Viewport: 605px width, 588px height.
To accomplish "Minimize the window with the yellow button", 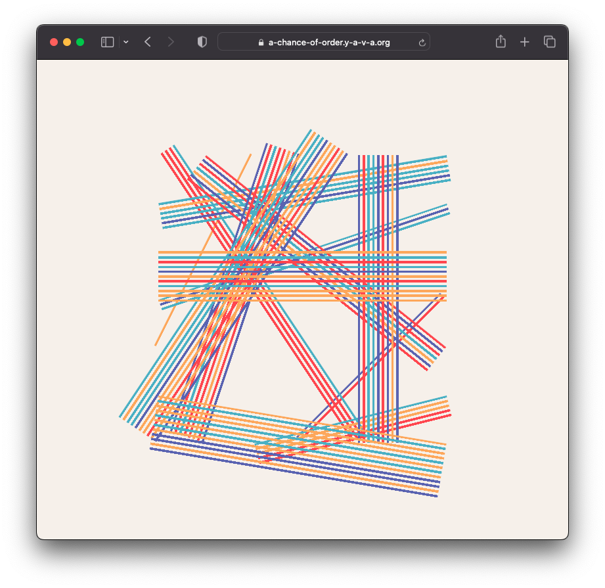I will 67,42.
